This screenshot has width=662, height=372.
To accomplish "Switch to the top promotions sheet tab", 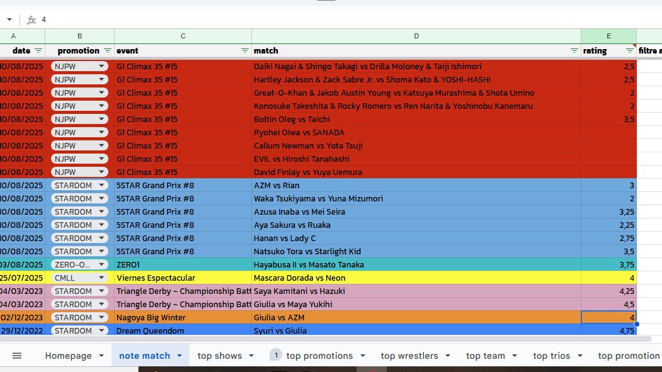I will pos(319,356).
